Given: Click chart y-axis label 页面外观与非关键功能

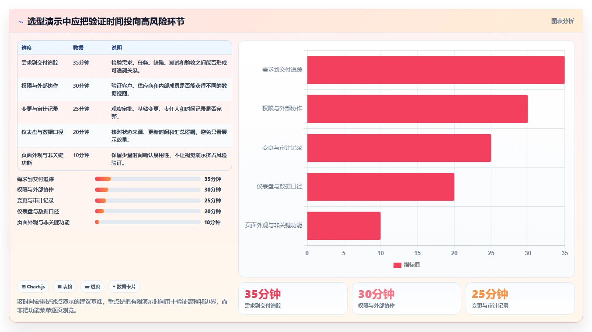Looking at the screenshot, I should 274,226.
